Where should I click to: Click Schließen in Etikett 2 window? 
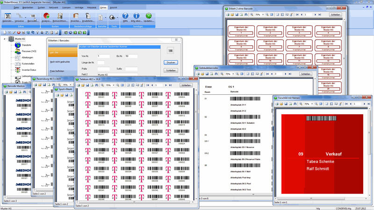point(335,14)
